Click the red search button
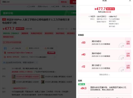The width and height of the screenshot is (133, 98). pyautogui.click(x=73, y=2)
